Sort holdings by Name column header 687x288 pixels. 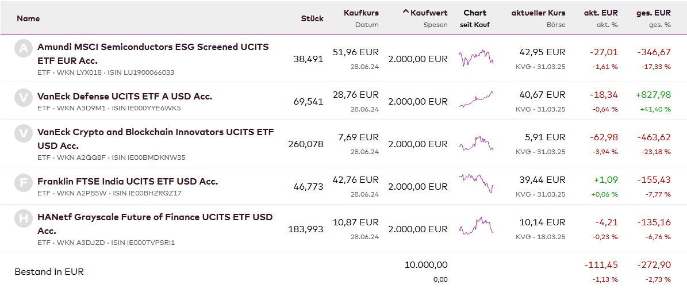(x=28, y=18)
